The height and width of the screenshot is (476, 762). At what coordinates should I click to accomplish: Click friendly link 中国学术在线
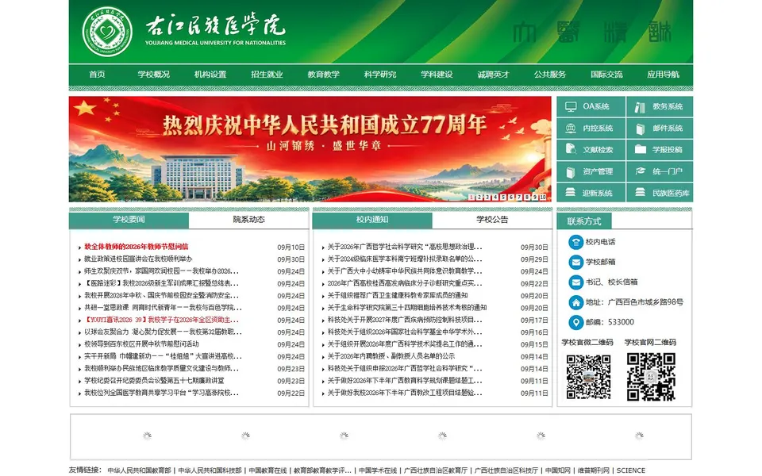378,470
